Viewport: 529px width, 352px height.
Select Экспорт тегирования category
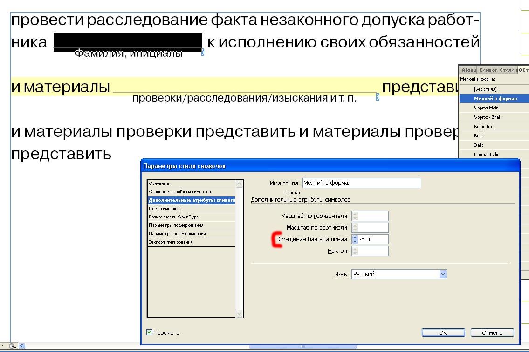191,242
